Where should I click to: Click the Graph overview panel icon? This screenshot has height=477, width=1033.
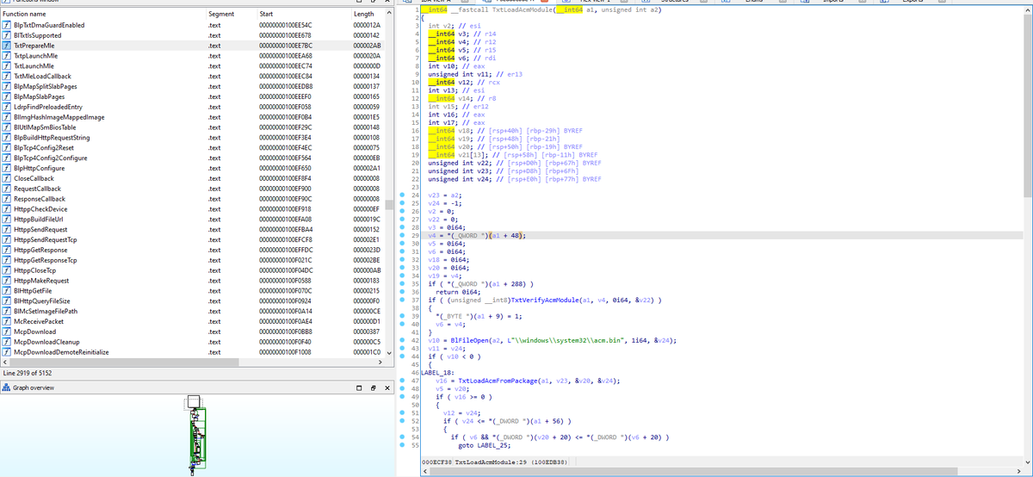[x=8, y=387]
